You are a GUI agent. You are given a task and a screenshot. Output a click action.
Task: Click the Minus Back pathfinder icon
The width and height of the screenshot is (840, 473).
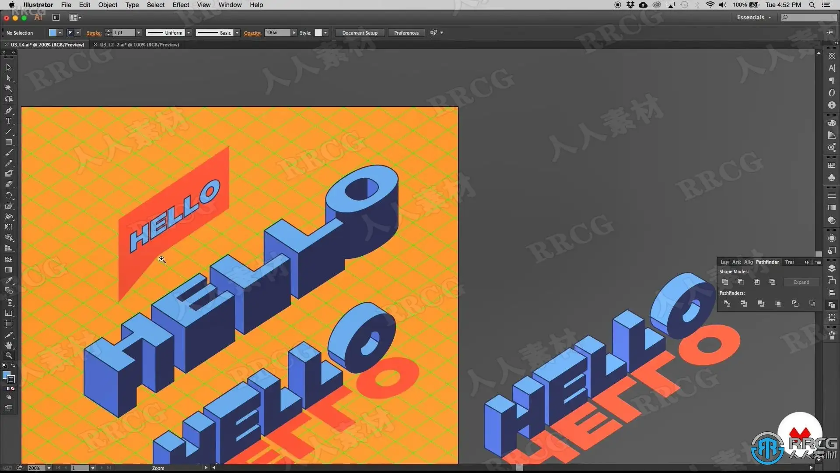coord(812,304)
